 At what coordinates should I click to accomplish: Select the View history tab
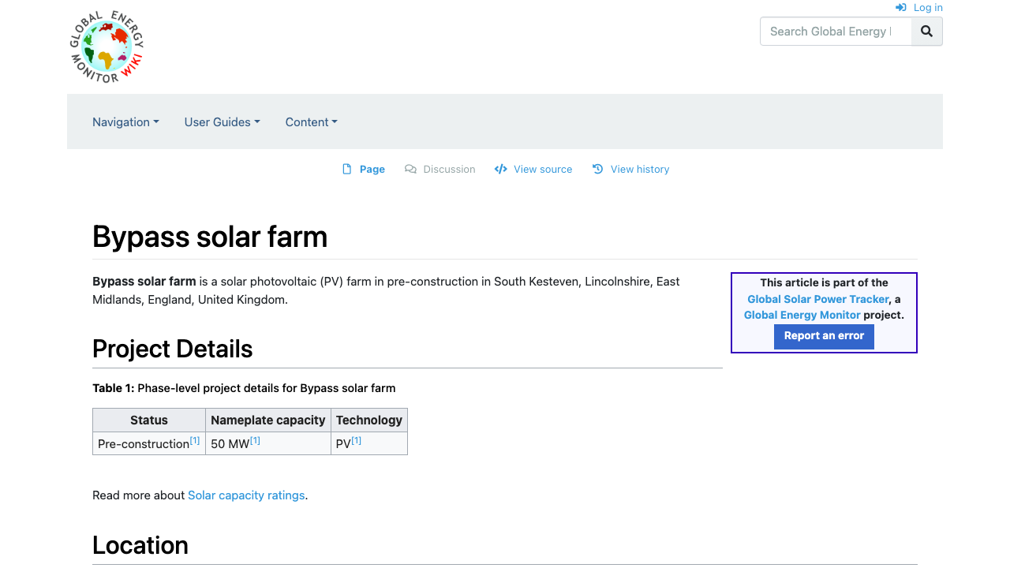(639, 169)
